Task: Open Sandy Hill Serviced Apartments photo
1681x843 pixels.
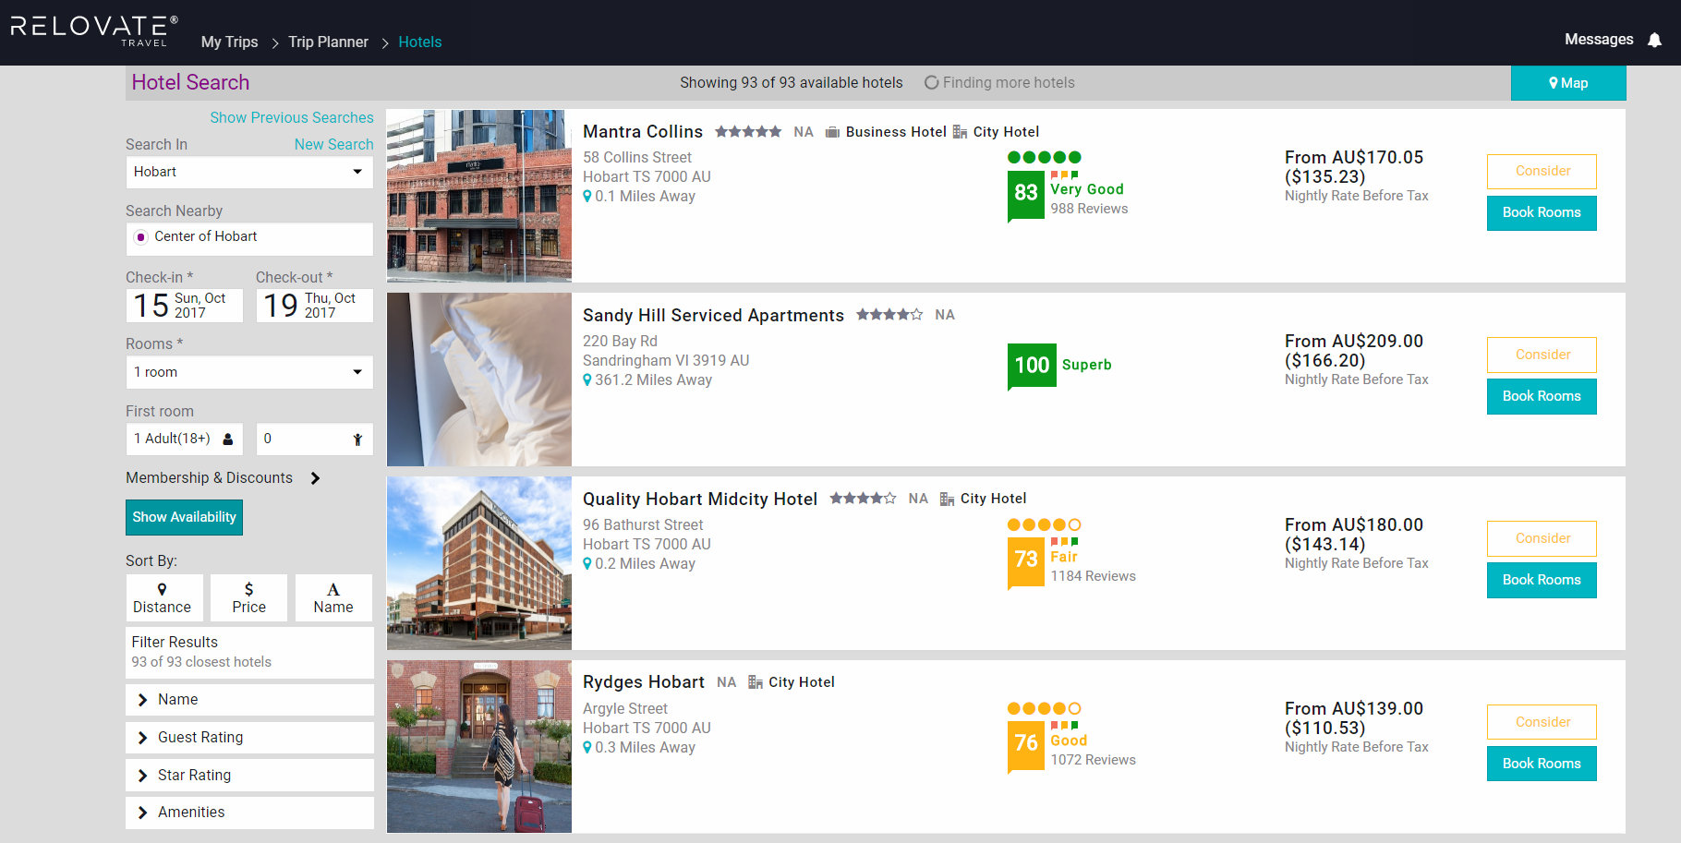Action: 479,380
